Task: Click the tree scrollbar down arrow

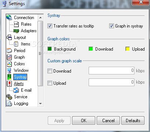Action: click(40, 104)
